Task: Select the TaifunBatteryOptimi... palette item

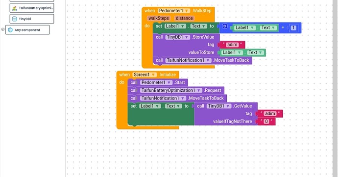Action: coord(32,8)
